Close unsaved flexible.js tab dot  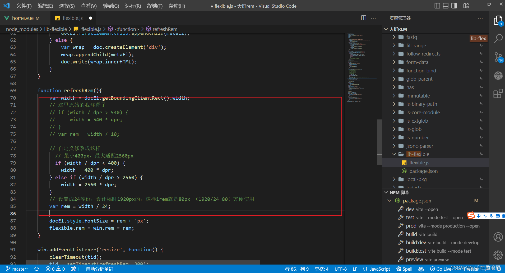pos(91,18)
